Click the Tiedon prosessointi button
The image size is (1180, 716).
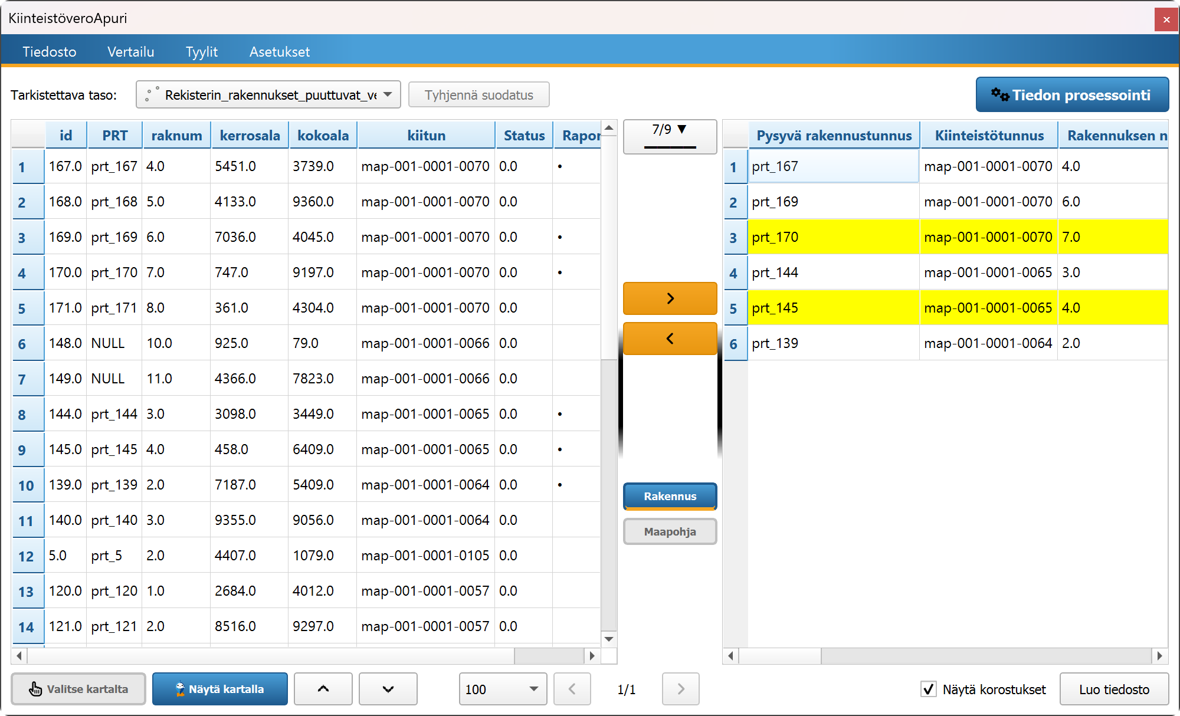point(1072,95)
